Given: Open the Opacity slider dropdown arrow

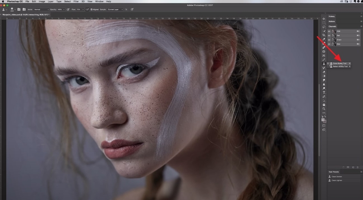Looking at the screenshot, I should (x=64, y=9).
